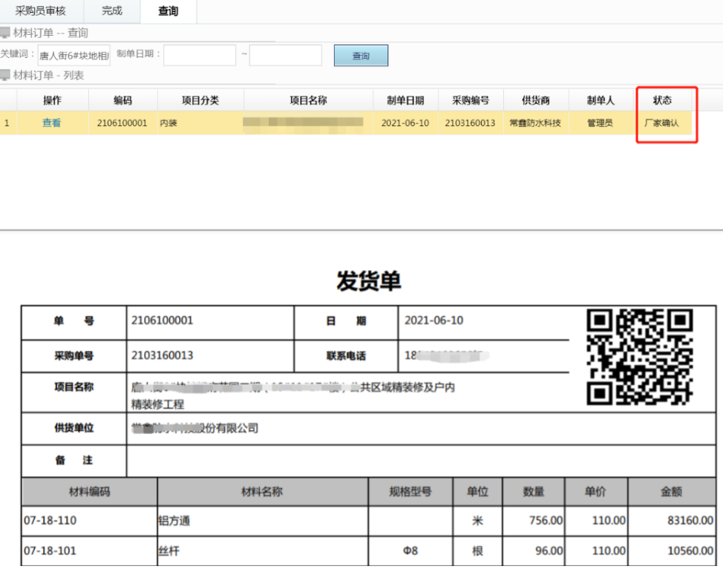Viewport: 723px width, 569px height.
Task: Click the 采购编号 column header
Action: point(471,99)
